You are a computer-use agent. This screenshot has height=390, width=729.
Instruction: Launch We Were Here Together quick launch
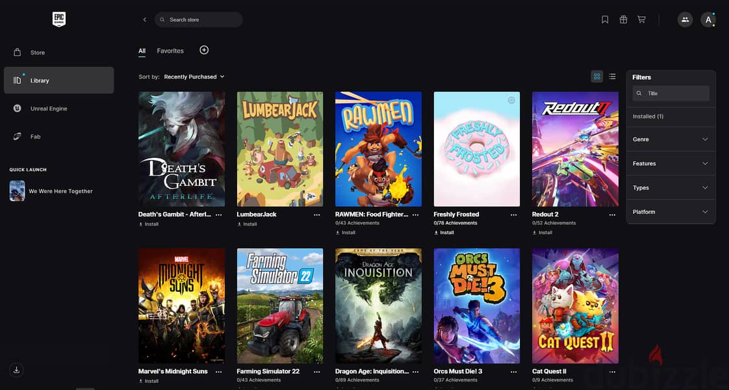[51, 191]
